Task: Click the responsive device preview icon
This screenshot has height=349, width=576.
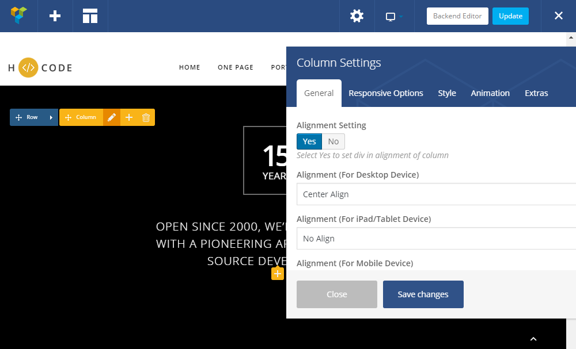Action: point(391,16)
